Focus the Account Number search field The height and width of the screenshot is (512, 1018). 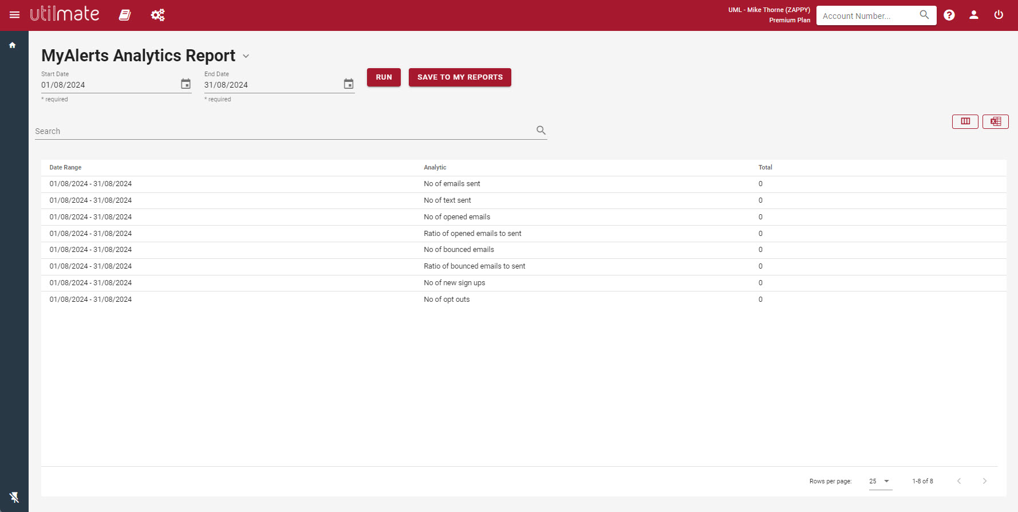[869, 15]
